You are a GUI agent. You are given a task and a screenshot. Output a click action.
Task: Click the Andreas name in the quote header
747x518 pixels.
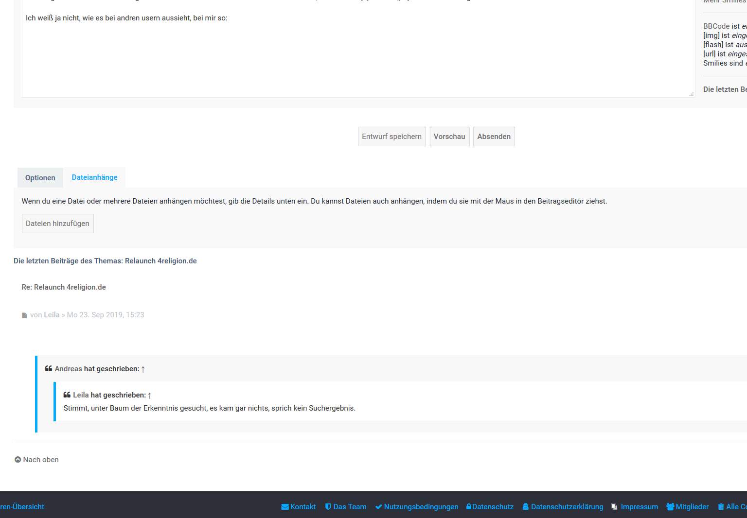click(69, 369)
